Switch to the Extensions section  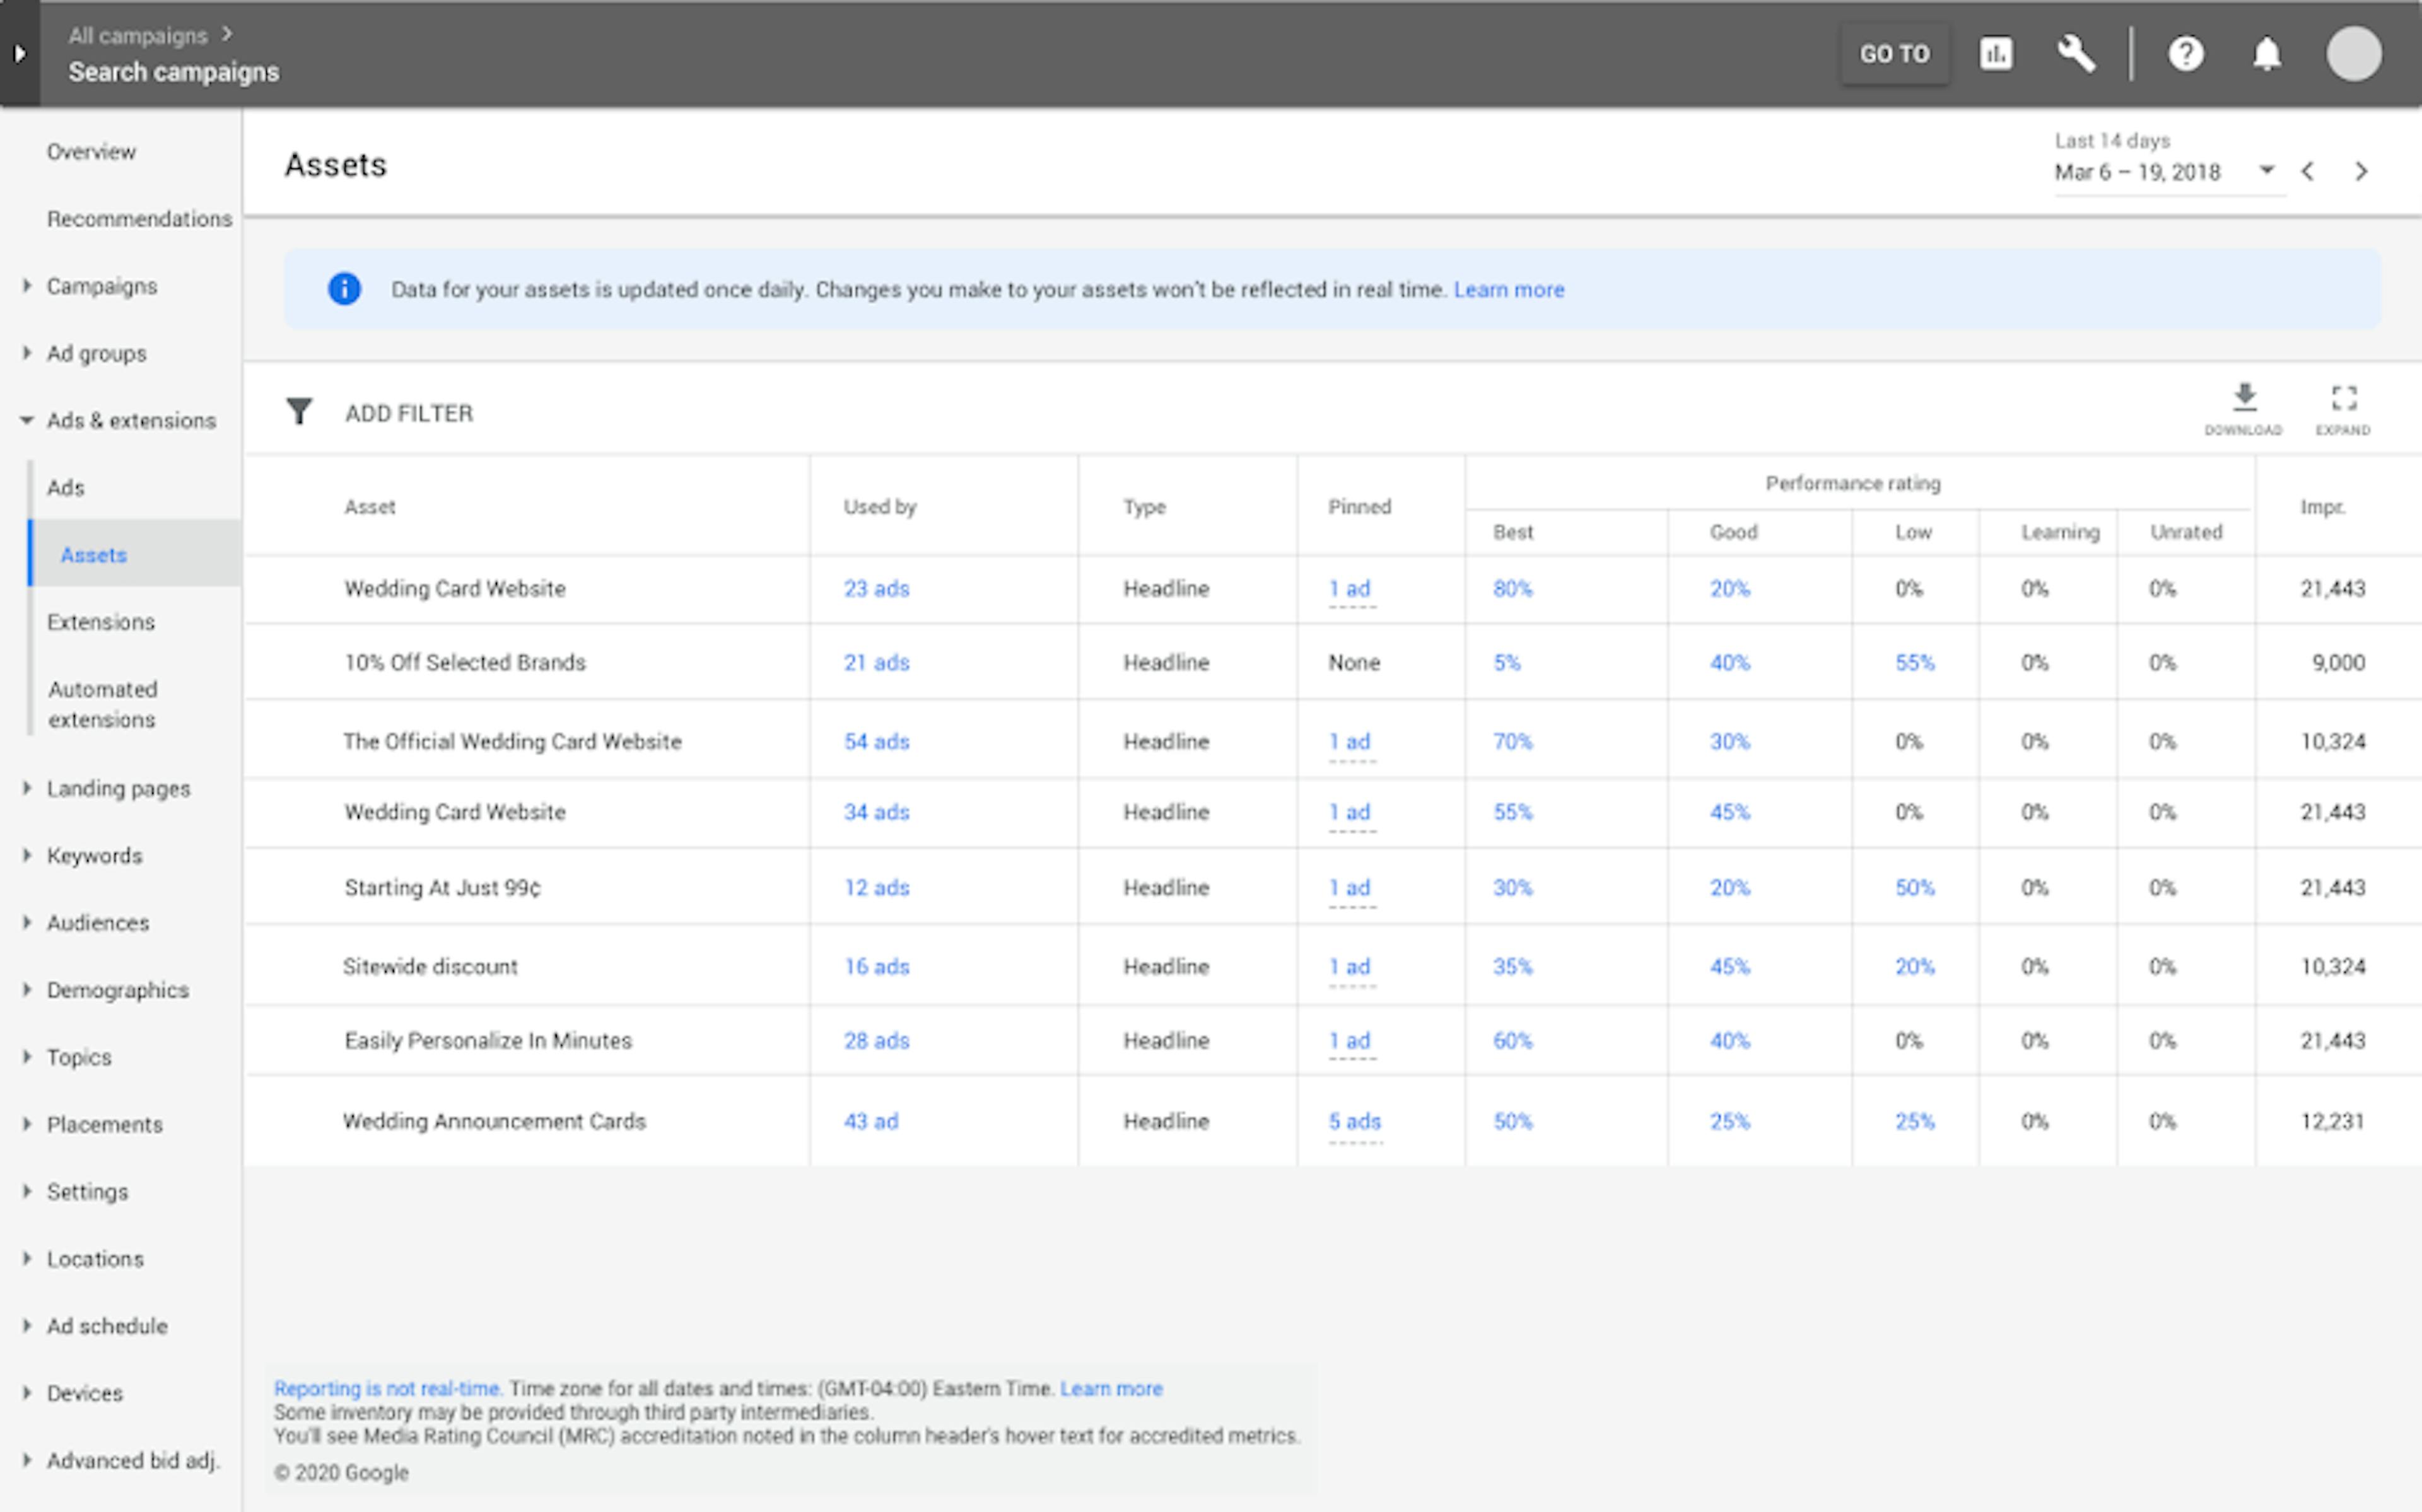[x=100, y=621]
